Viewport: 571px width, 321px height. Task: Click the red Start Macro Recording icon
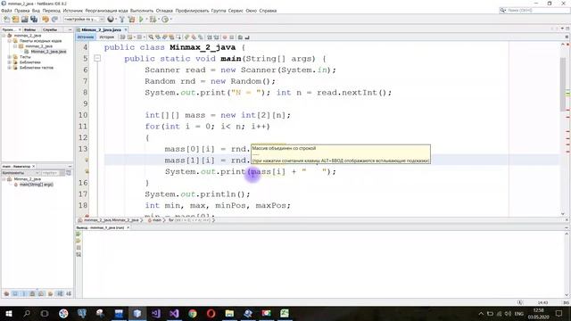pos(225,37)
